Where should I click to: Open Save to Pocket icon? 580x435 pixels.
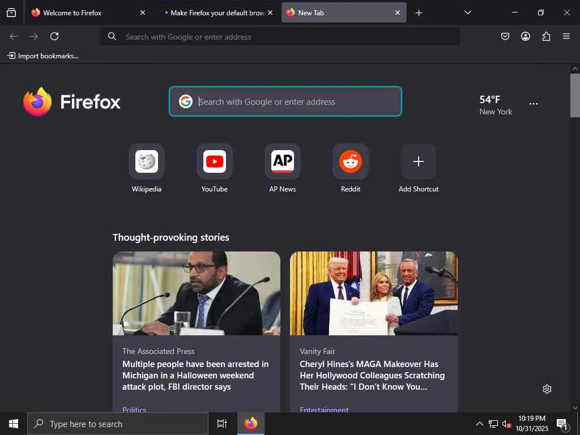tap(505, 36)
